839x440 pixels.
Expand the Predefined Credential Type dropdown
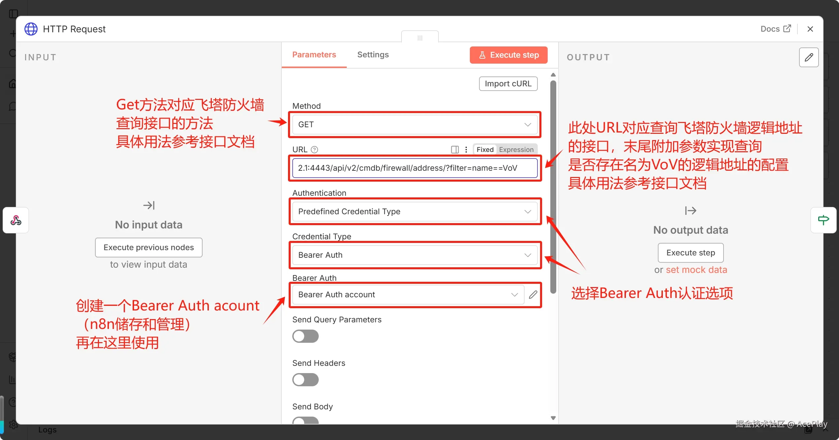(x=415, y=211)
